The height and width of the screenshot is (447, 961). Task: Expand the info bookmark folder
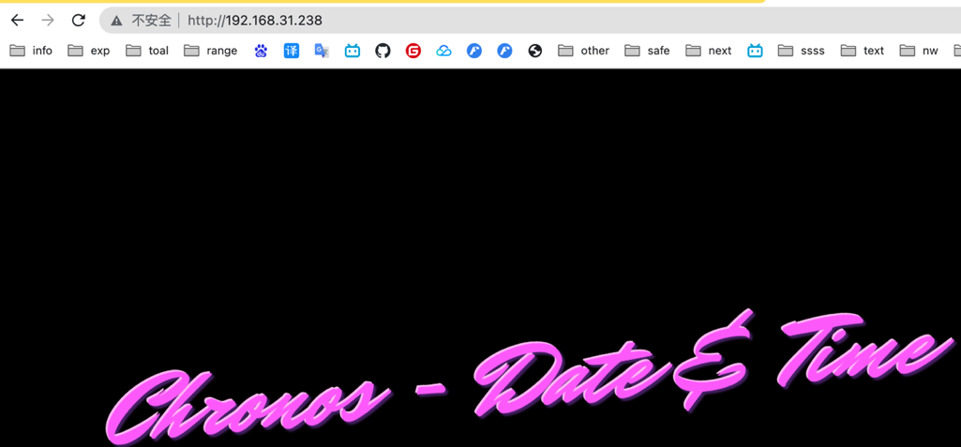click(31, 51)
